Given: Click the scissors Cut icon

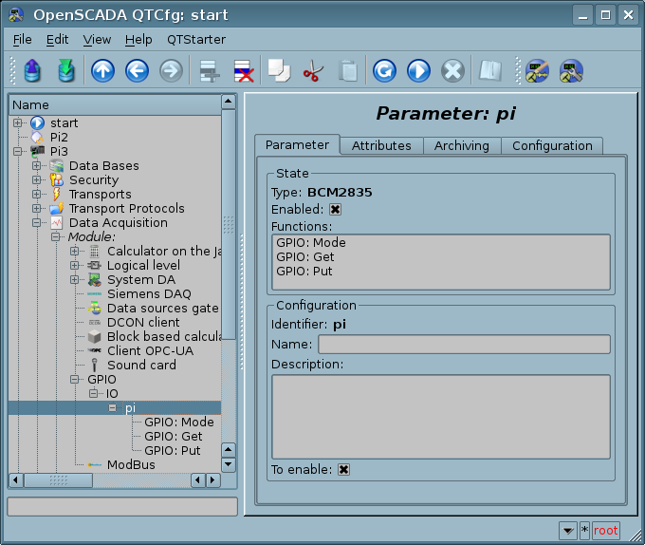Looking at the screenshot, I should (312, 71).
